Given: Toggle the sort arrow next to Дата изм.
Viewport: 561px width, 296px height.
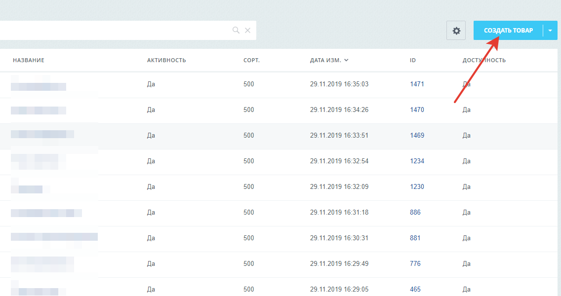Looking at the screenshot, I should tap(346, 60).
